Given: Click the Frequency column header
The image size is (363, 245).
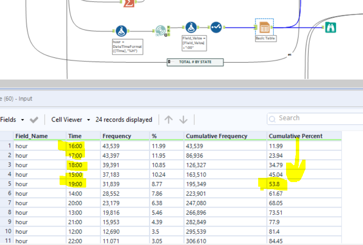Looking at the screenshot, I should click(117, 136).
